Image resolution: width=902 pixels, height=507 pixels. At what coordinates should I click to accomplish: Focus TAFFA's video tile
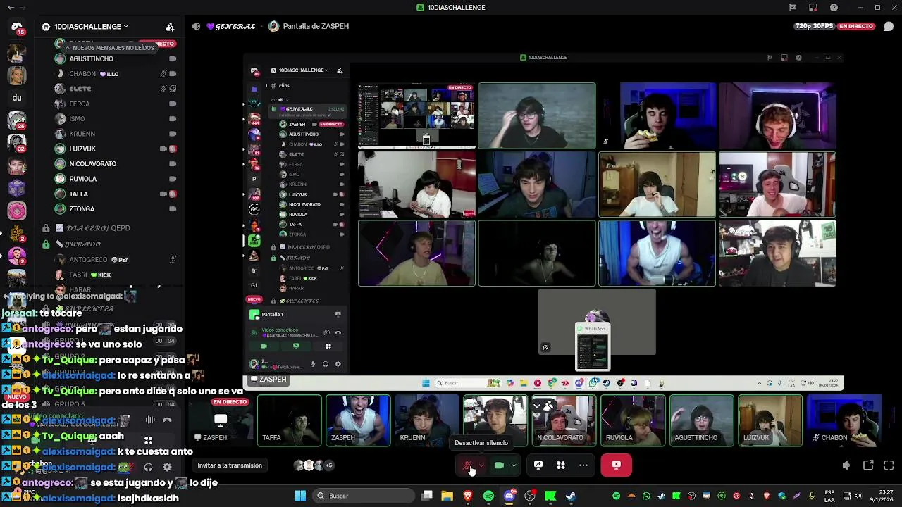click(x=289, y=421)
